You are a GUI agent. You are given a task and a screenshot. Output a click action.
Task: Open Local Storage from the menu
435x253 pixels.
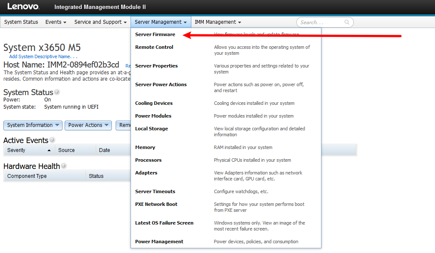coord(151,129)
